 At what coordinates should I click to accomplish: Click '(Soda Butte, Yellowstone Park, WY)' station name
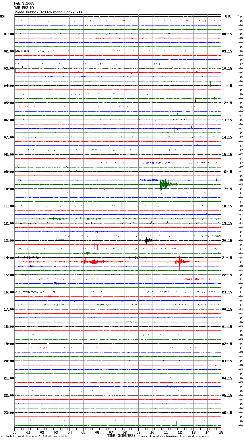click(x=48, y=12)
